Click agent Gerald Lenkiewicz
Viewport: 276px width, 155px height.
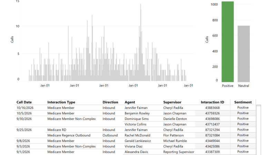[138, 141]
